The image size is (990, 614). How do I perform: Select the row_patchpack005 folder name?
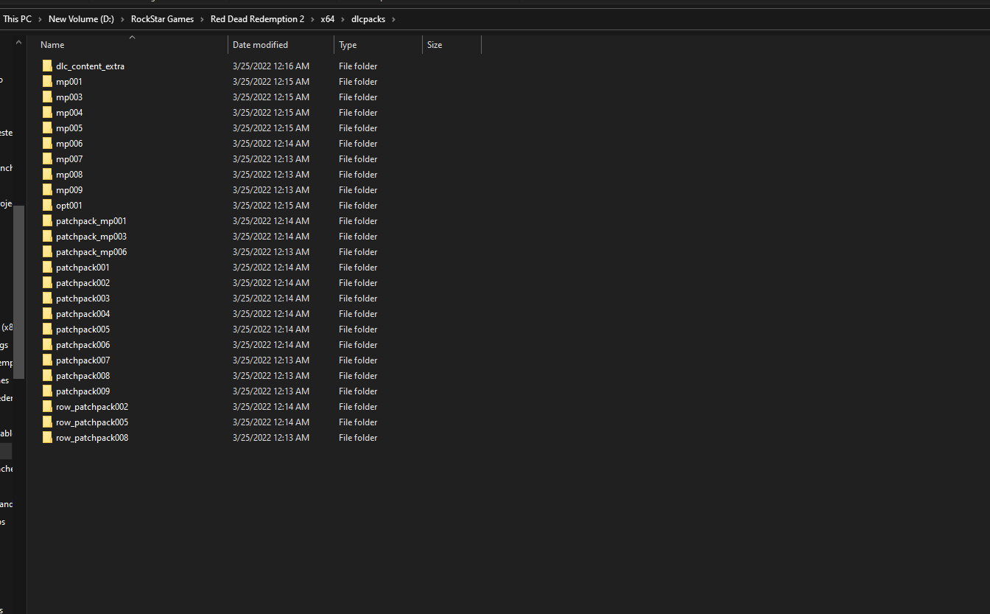tap(92, 422)
